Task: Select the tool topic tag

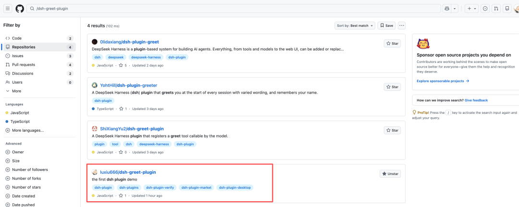Action: (x=115, y=144)
